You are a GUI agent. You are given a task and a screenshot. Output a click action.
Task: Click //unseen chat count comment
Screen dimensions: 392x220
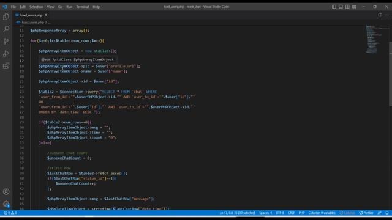(67, 153)
